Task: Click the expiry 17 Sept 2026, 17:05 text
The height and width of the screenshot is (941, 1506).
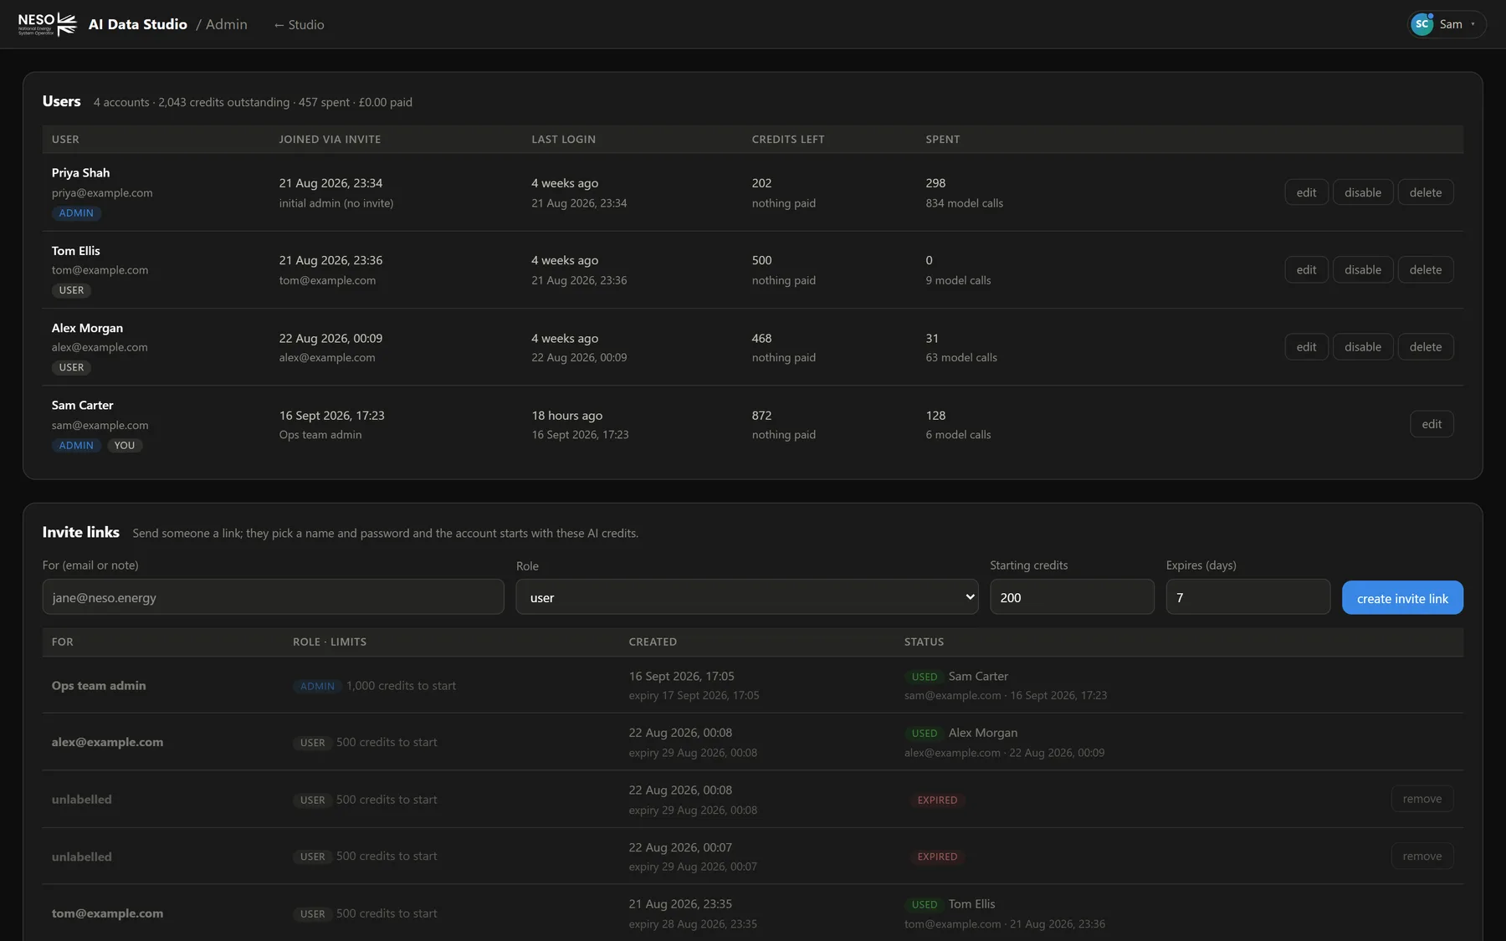Action: point(694,696)
